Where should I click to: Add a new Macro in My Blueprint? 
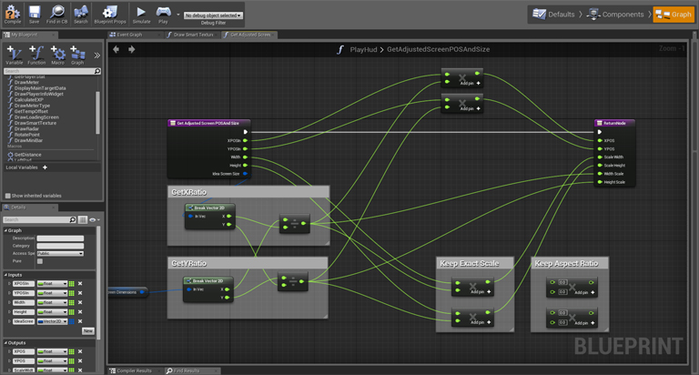[x=57, y=54]
